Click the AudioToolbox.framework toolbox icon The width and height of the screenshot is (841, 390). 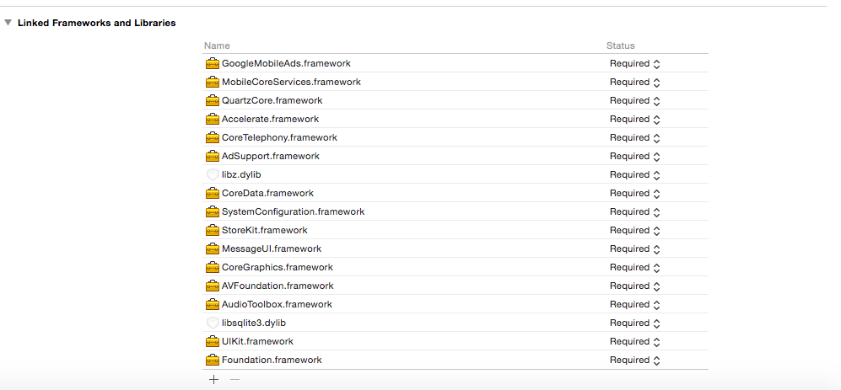(213, 304)
